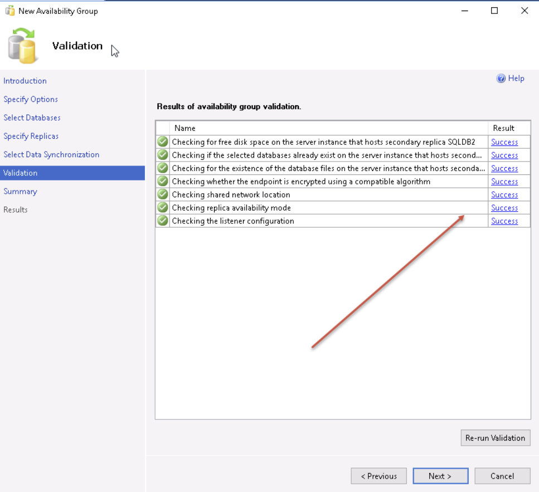Open Success link for listener configuration check
Viewport: 539px width, 492px height.
[504, 221]
